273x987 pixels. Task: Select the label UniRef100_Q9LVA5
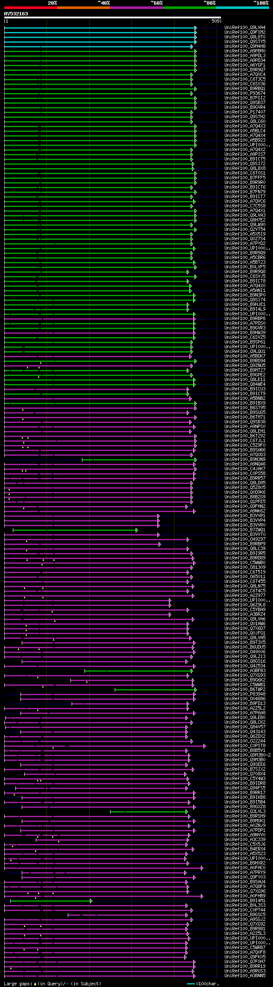coord(245,638)
